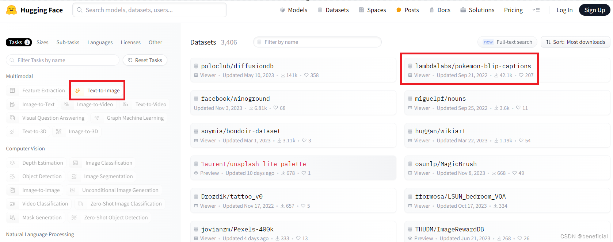This screenshot has width=613, height=242.
Task: Toggle the Image-to-Text task filter
Action: pyautogui.click(x=32, y=104)
